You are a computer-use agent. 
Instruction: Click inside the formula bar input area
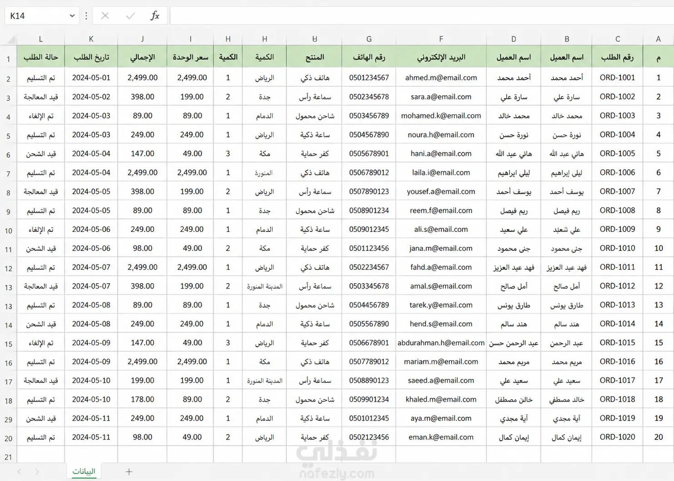click(422, 16)
